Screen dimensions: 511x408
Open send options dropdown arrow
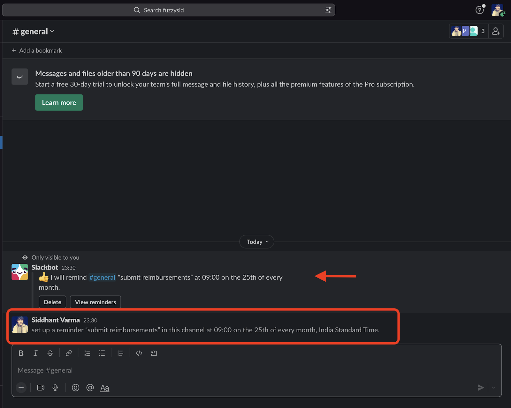click(493, 388)
